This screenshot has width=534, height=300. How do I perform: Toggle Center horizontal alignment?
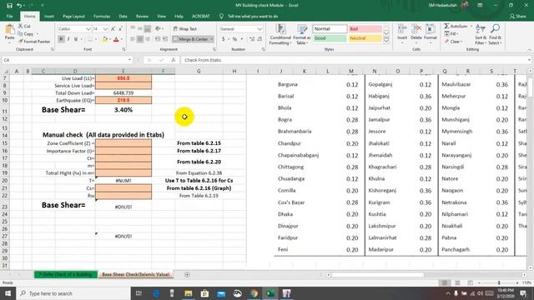[140, 39]
